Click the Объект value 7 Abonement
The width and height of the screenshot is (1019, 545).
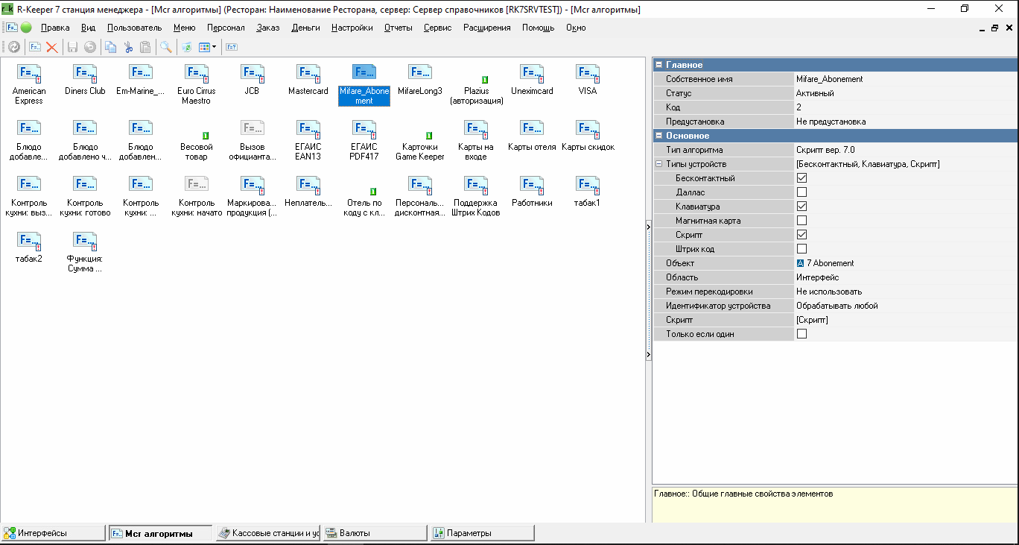[906, 263]
